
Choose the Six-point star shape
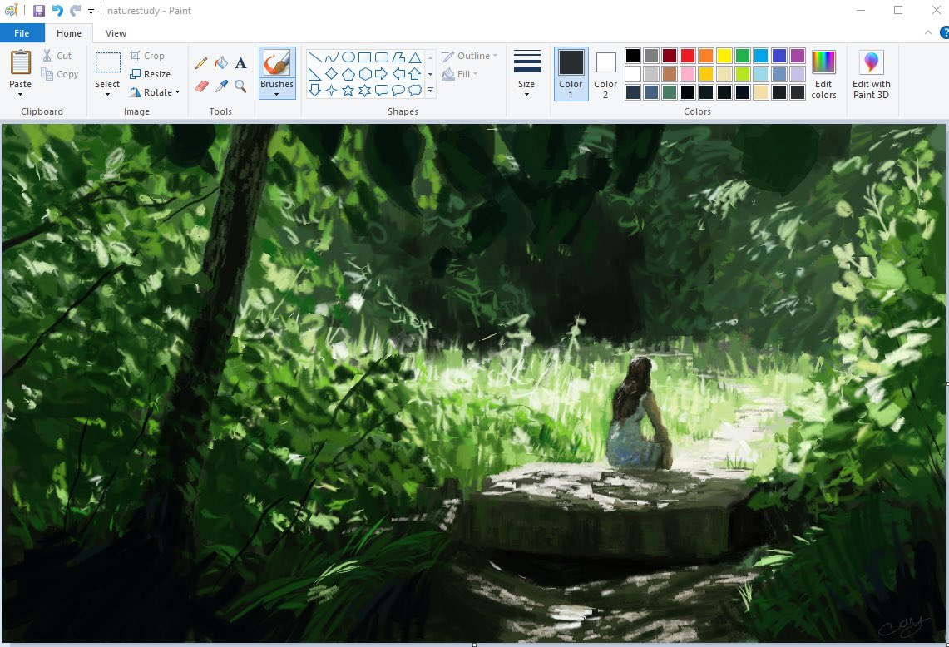(364, 90)
